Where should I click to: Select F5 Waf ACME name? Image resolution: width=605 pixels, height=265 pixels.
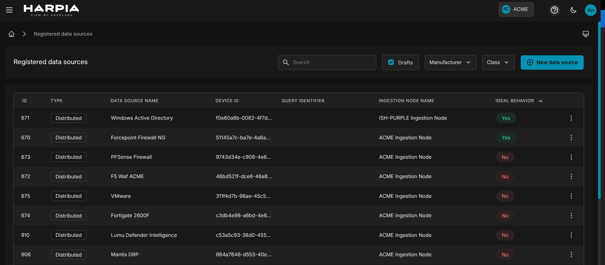pos(127,176)
